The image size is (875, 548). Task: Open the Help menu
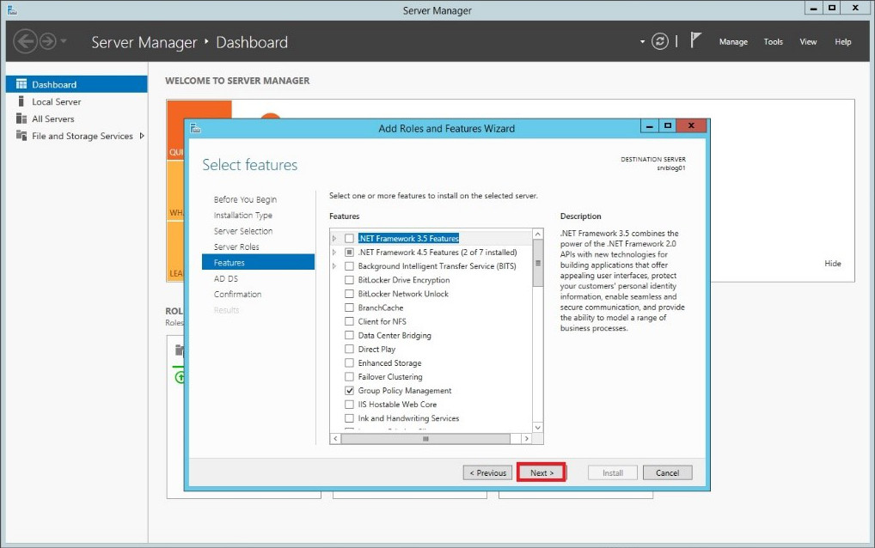point(843,42)
